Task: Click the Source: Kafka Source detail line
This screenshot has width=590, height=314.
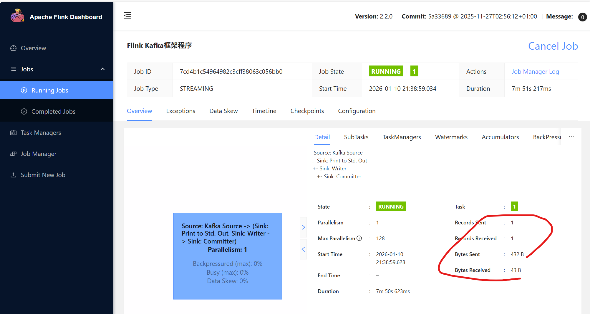Action: (x=338, y=153)
